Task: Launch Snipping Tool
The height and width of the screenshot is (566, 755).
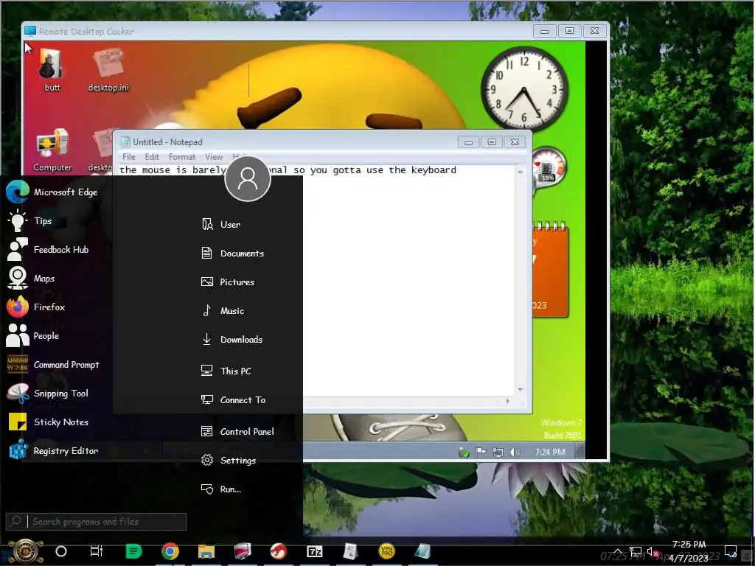Action: click(x=48, y=394)
